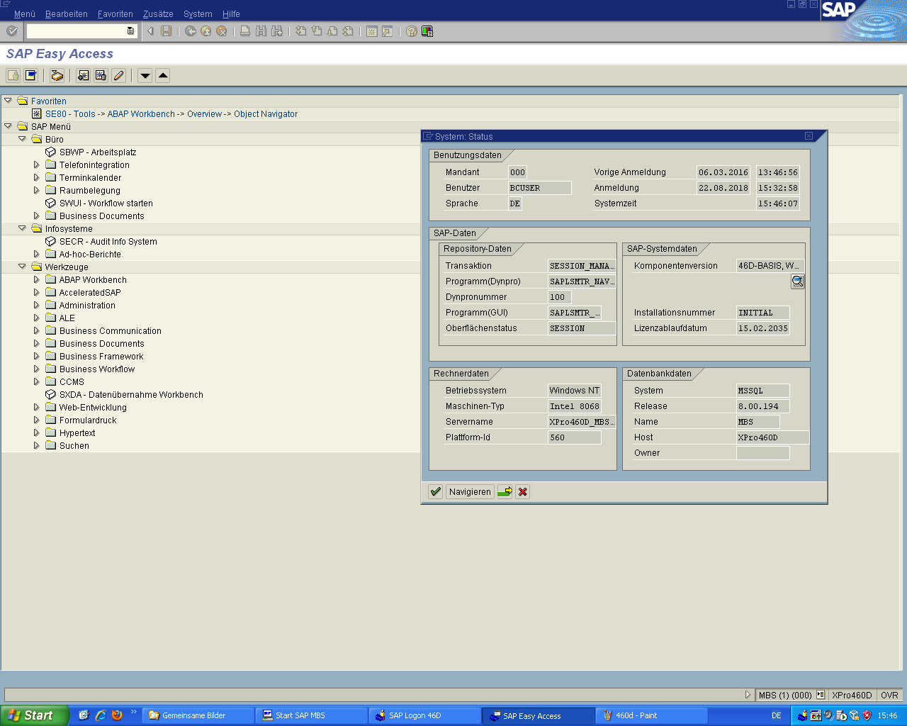This screenshot has height=726, width=907.
Task: Click the Help question mark icon
Action: (x=412, y=31)
